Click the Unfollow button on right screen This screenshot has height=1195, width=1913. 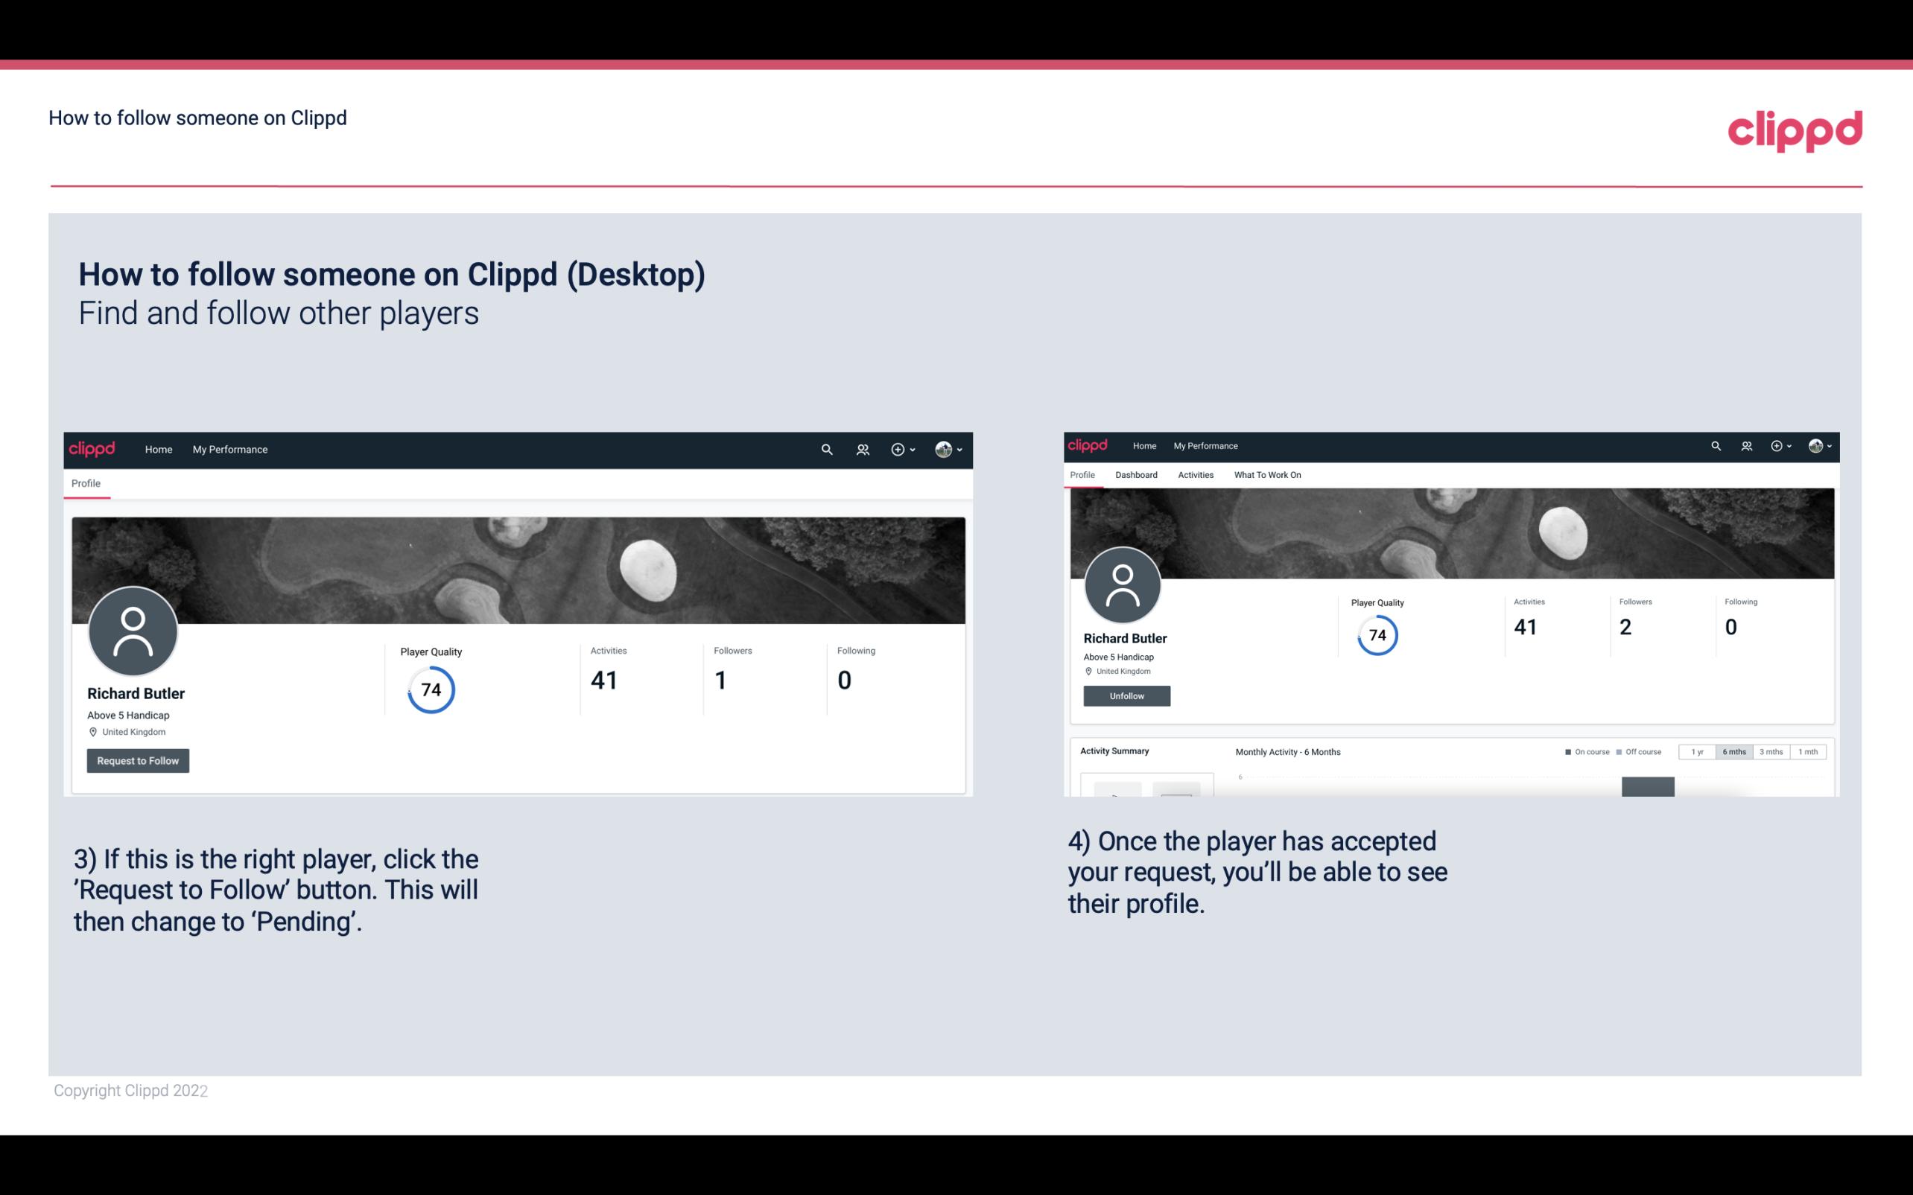[x=1125, y=695]
